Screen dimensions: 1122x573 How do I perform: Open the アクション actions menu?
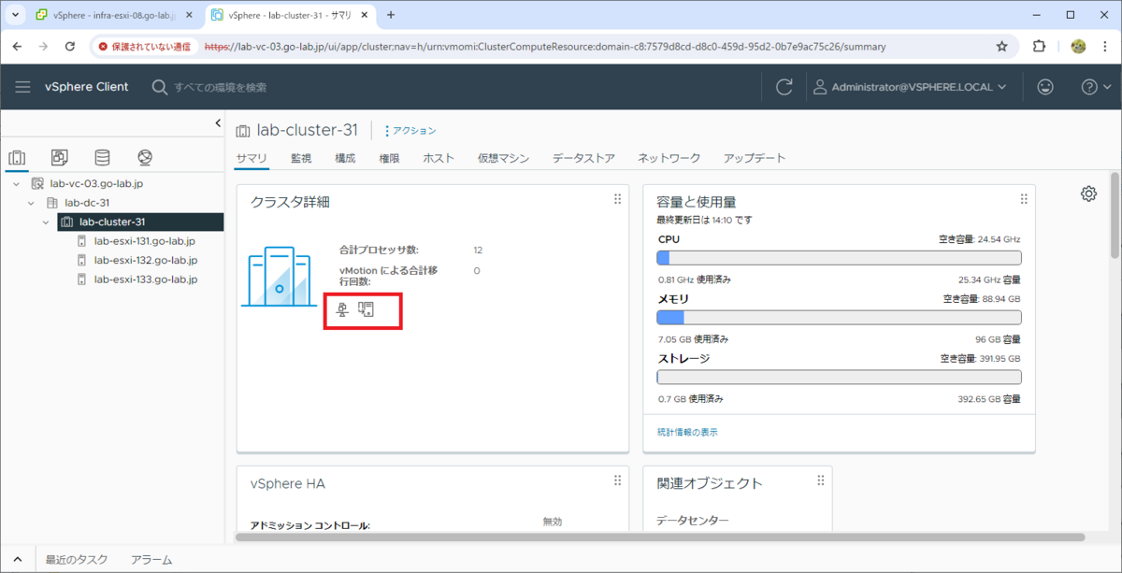[x=410, y=131]
